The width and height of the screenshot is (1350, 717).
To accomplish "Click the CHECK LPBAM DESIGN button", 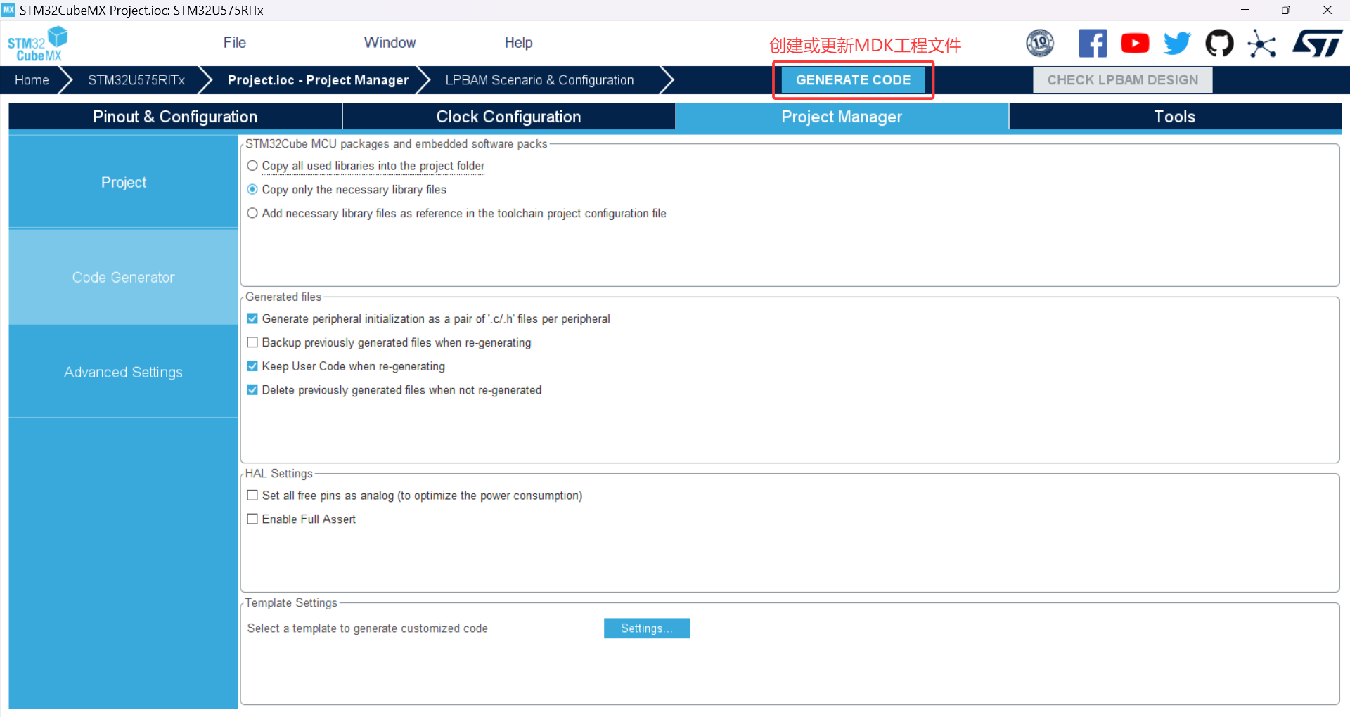I will 1122,80.
